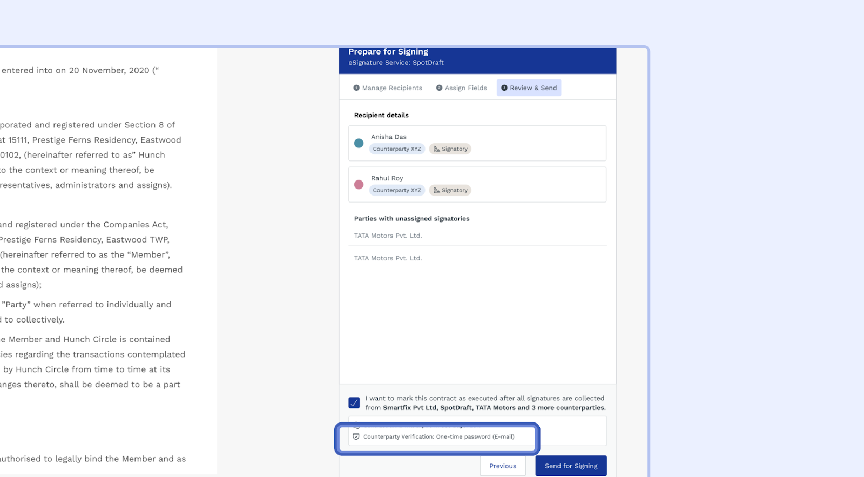The width and height of the screenshot is (864, 477).
Task: Go to the Assign Fields step tab
Action: point(462,88)
